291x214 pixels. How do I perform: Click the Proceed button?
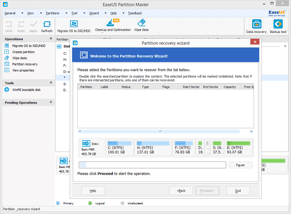(207, 191)
